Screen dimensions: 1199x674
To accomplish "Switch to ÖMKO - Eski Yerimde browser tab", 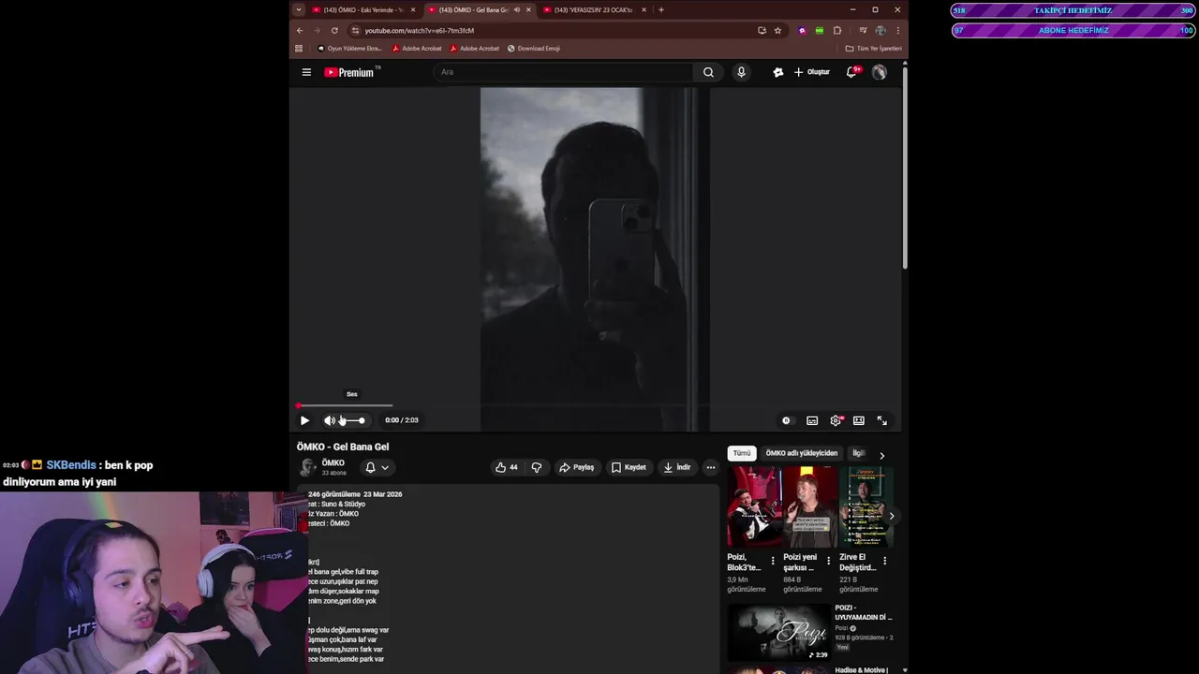I will [x=363, y=9].
